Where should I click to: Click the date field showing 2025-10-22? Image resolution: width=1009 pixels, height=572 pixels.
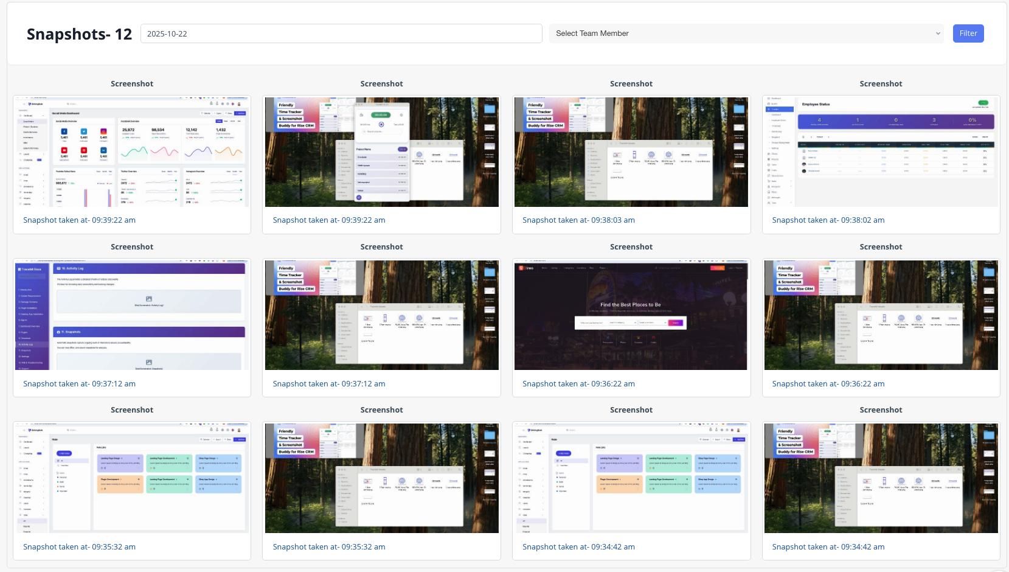[341, 33]
